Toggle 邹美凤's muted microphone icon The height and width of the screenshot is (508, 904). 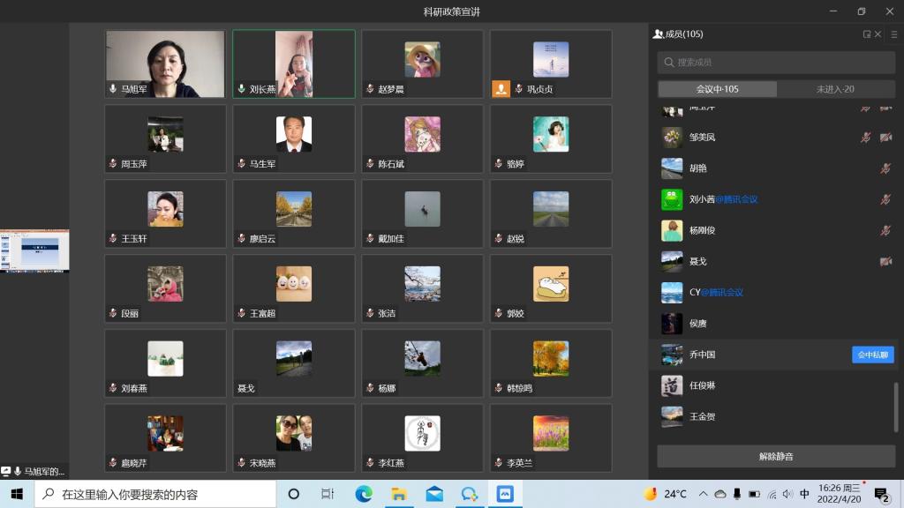click(x=866, y=138)
